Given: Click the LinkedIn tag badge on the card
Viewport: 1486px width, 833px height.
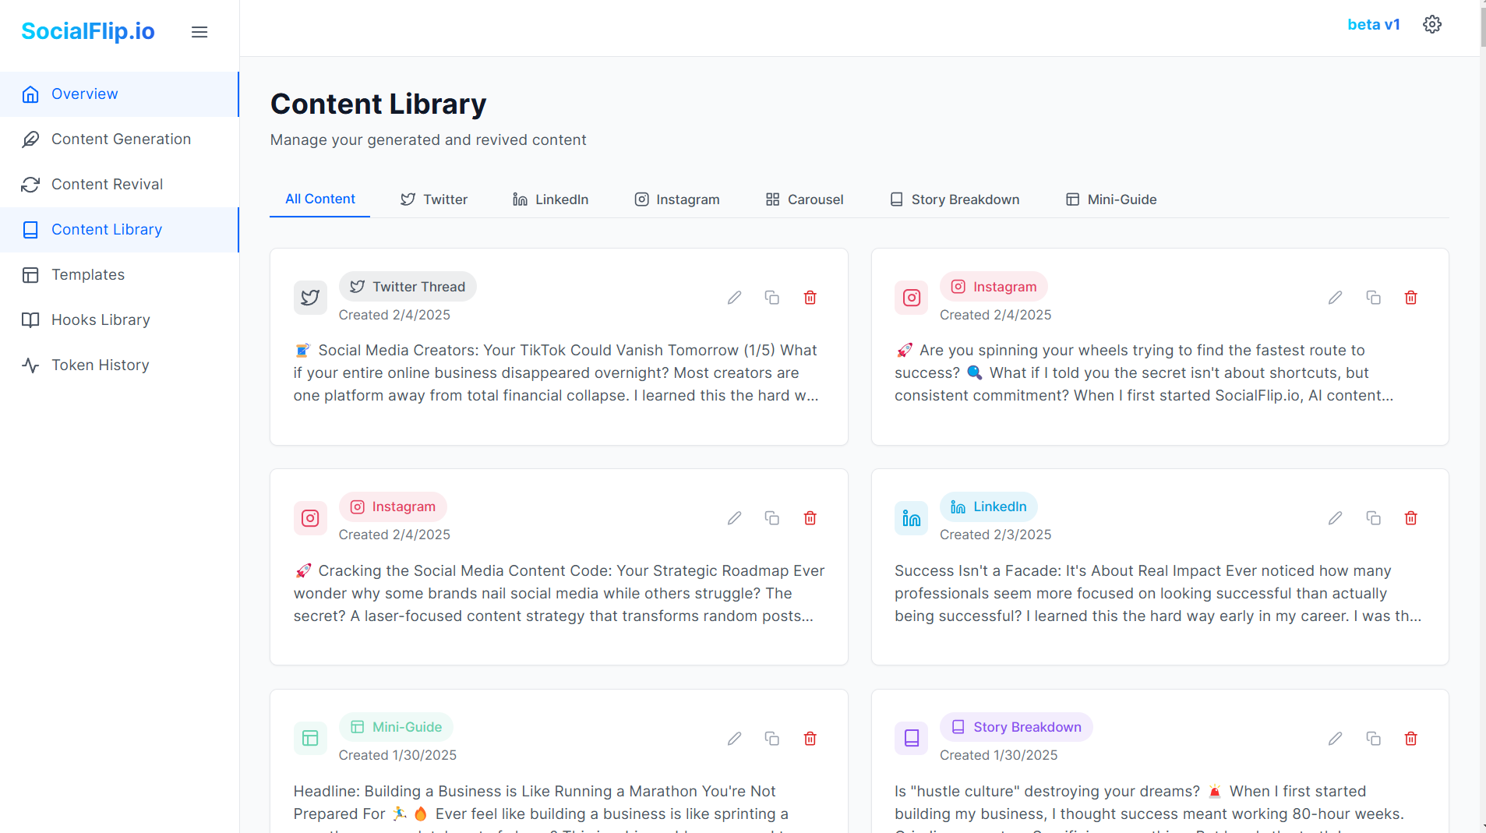Looking at the screenshot, I should 988,507.
